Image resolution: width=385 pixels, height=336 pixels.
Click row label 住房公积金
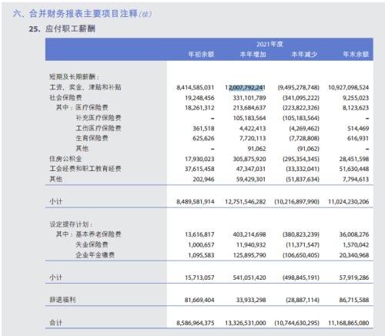click(65, 159)
